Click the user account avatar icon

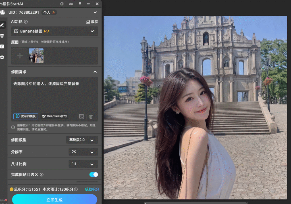(2, 12)
